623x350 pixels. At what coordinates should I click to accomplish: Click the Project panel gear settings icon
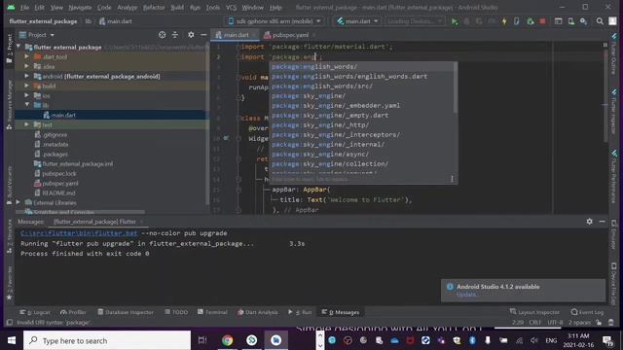coord(191,35)
